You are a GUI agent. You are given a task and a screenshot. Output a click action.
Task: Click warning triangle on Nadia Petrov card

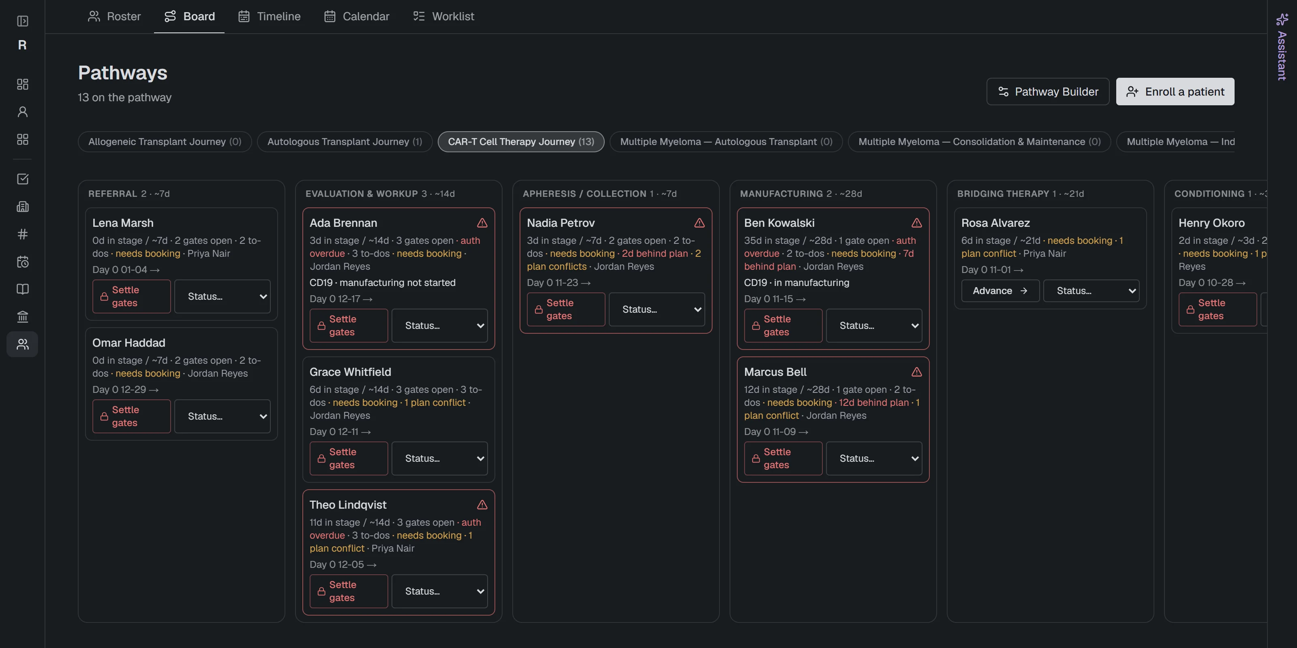point(699,223)
